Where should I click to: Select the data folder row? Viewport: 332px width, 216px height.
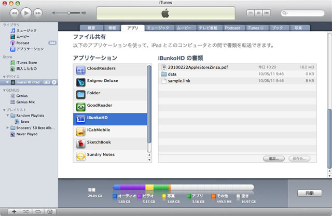[x=238, y=74]
